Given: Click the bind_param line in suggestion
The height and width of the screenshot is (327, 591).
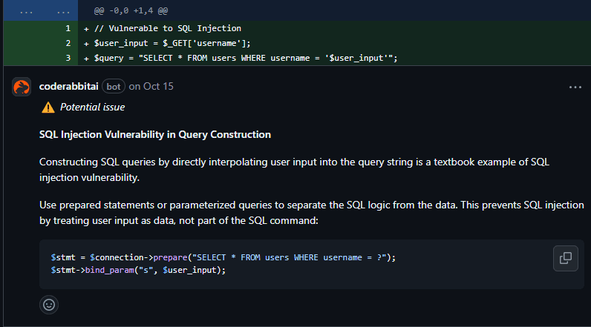Looking at the screenshot, I should tap(138, 270).
